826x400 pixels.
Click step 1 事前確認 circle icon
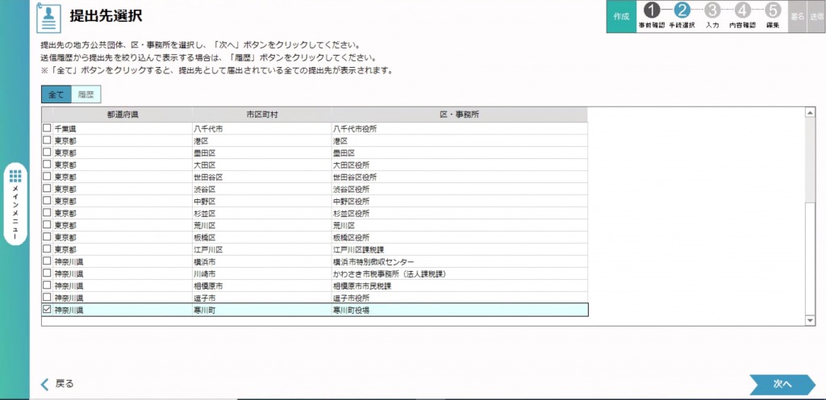click(x=652, y=10)
